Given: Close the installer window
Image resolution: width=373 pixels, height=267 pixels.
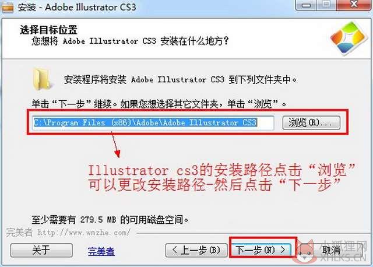Looking at the screenshot, I should click(x=354, y=5).
